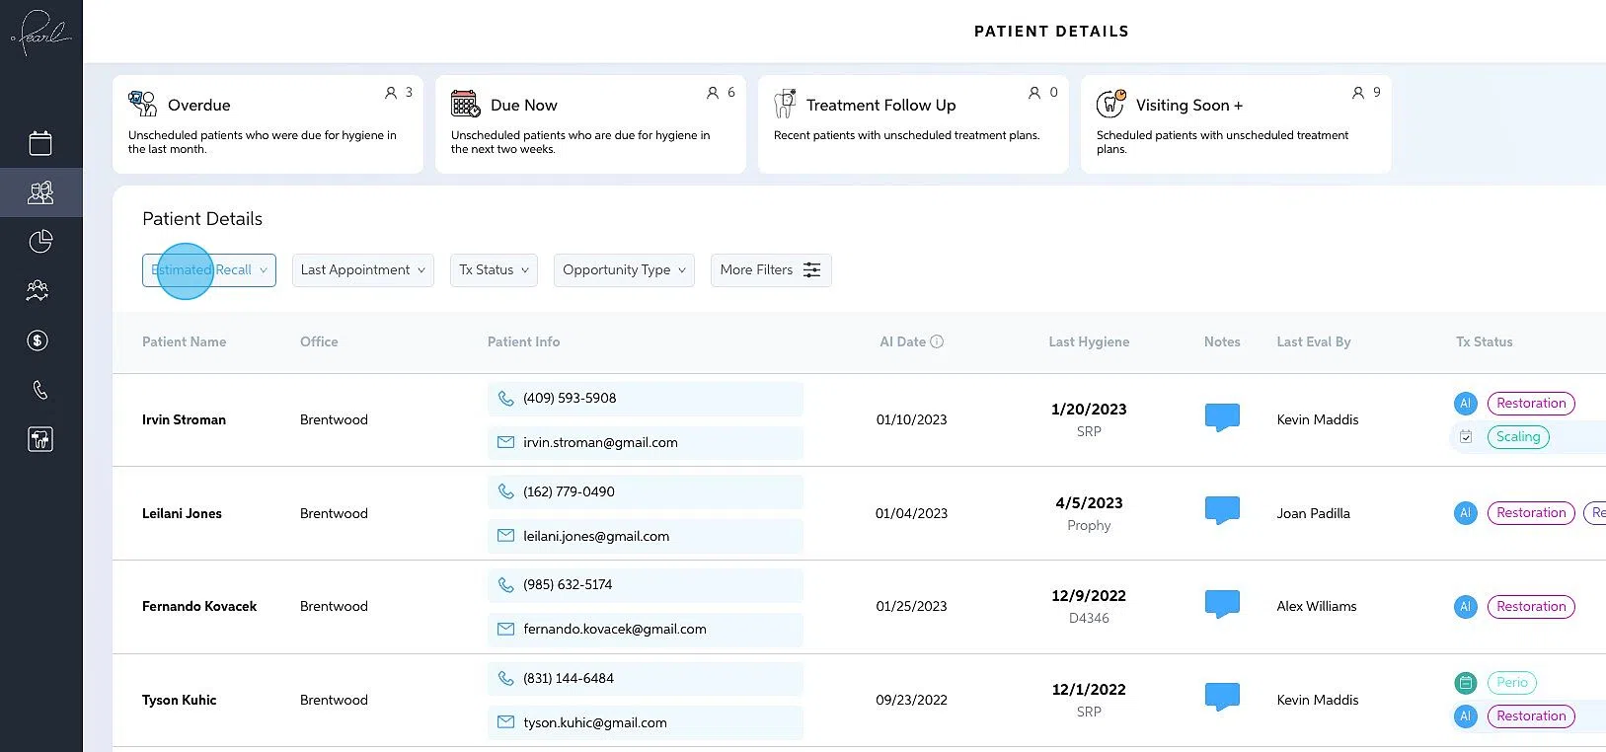Screen dimensions: 1606x752
Task: Click phone number (831) 144-6484
Action: pyautogui.click(x=569, y=679)
